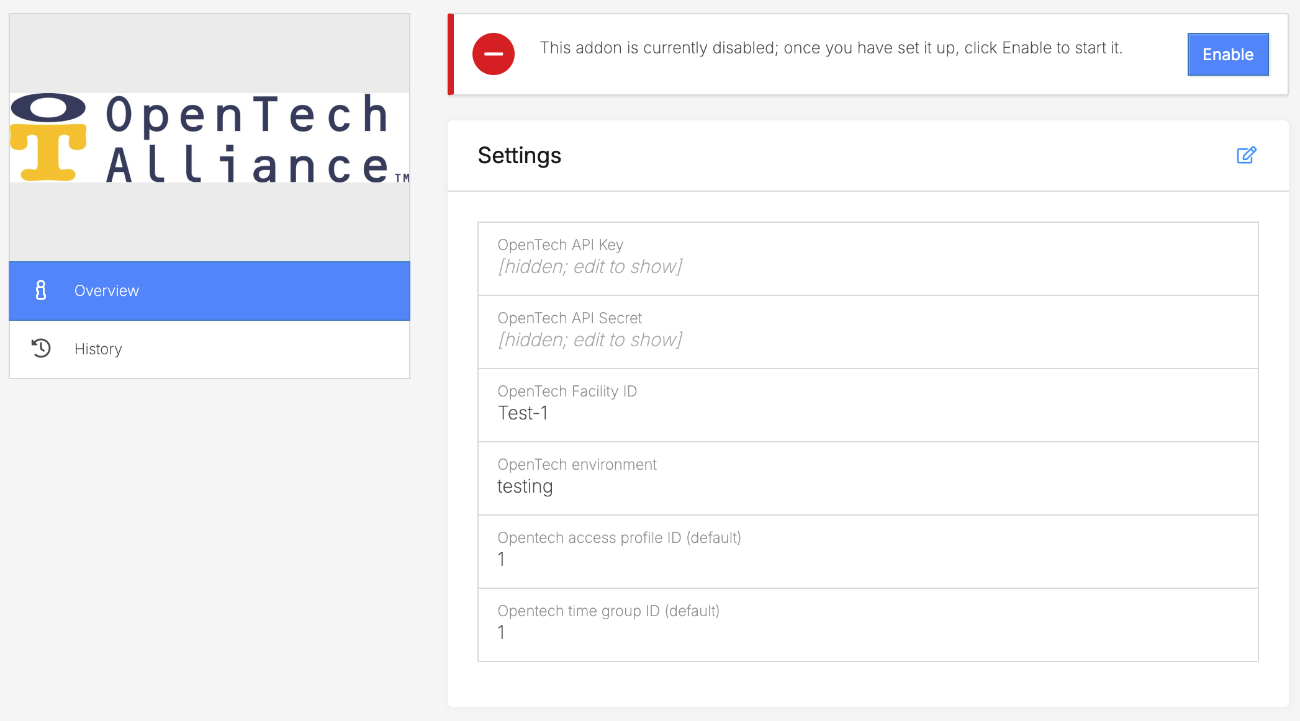Click the Overview info icon in sidebar

pyautogui.click(x=41, y=290)
